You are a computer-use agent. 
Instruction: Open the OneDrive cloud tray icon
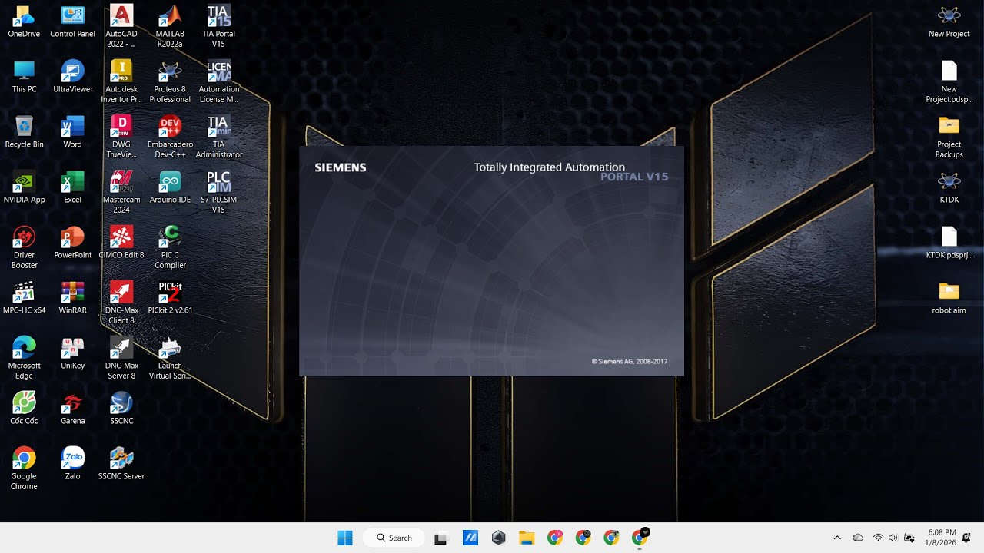coord(858,538)
